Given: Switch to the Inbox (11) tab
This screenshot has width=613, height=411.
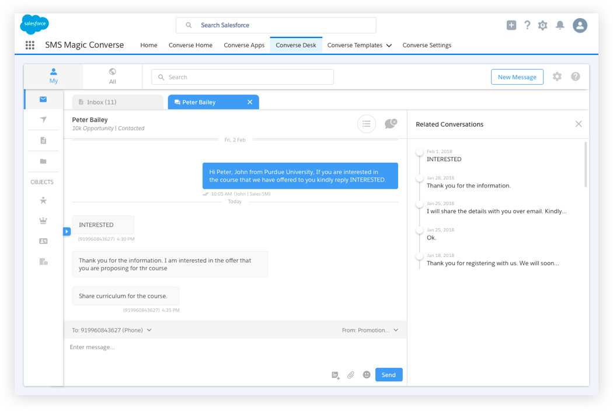Looking at the screenshot, I should pos(117,102).
